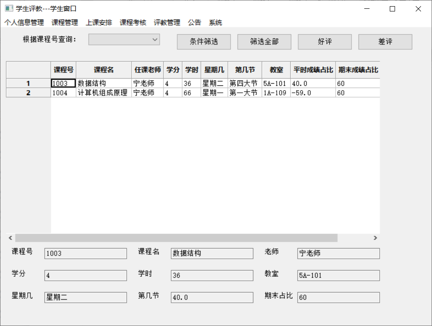The image size is (432, 326).
Task: Click the 教室 column header
Action: click(x=276, y=70)
